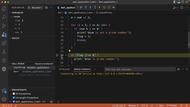Toggle the bottom panel layout icon
The height and width of the screenshot is (107, 190).
pos(179,2)
